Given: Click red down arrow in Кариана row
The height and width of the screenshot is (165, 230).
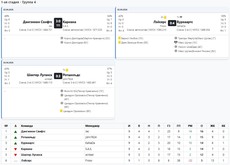Looking at the screenshot, I should 16,149.
